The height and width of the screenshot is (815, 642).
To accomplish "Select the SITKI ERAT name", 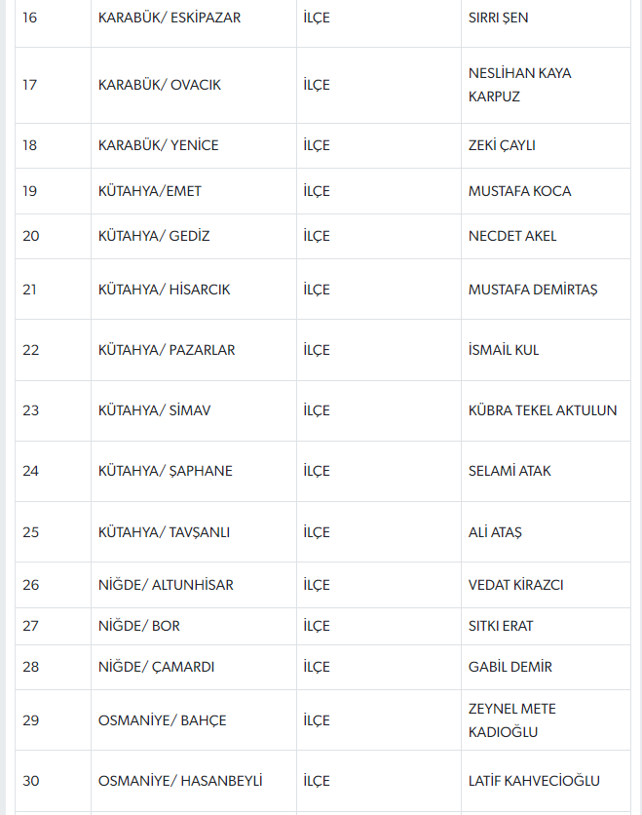I will (500, 626).
